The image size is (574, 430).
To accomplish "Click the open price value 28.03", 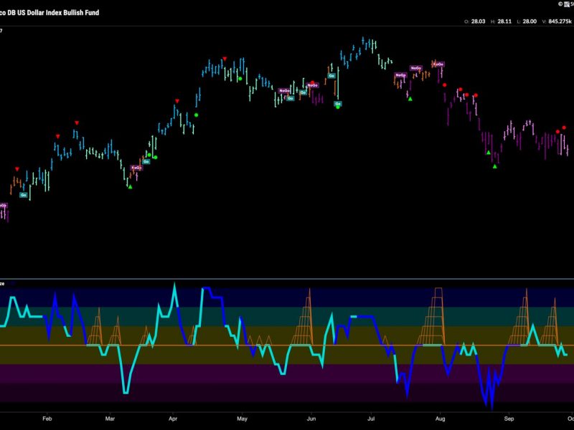I will coord(478,21).
